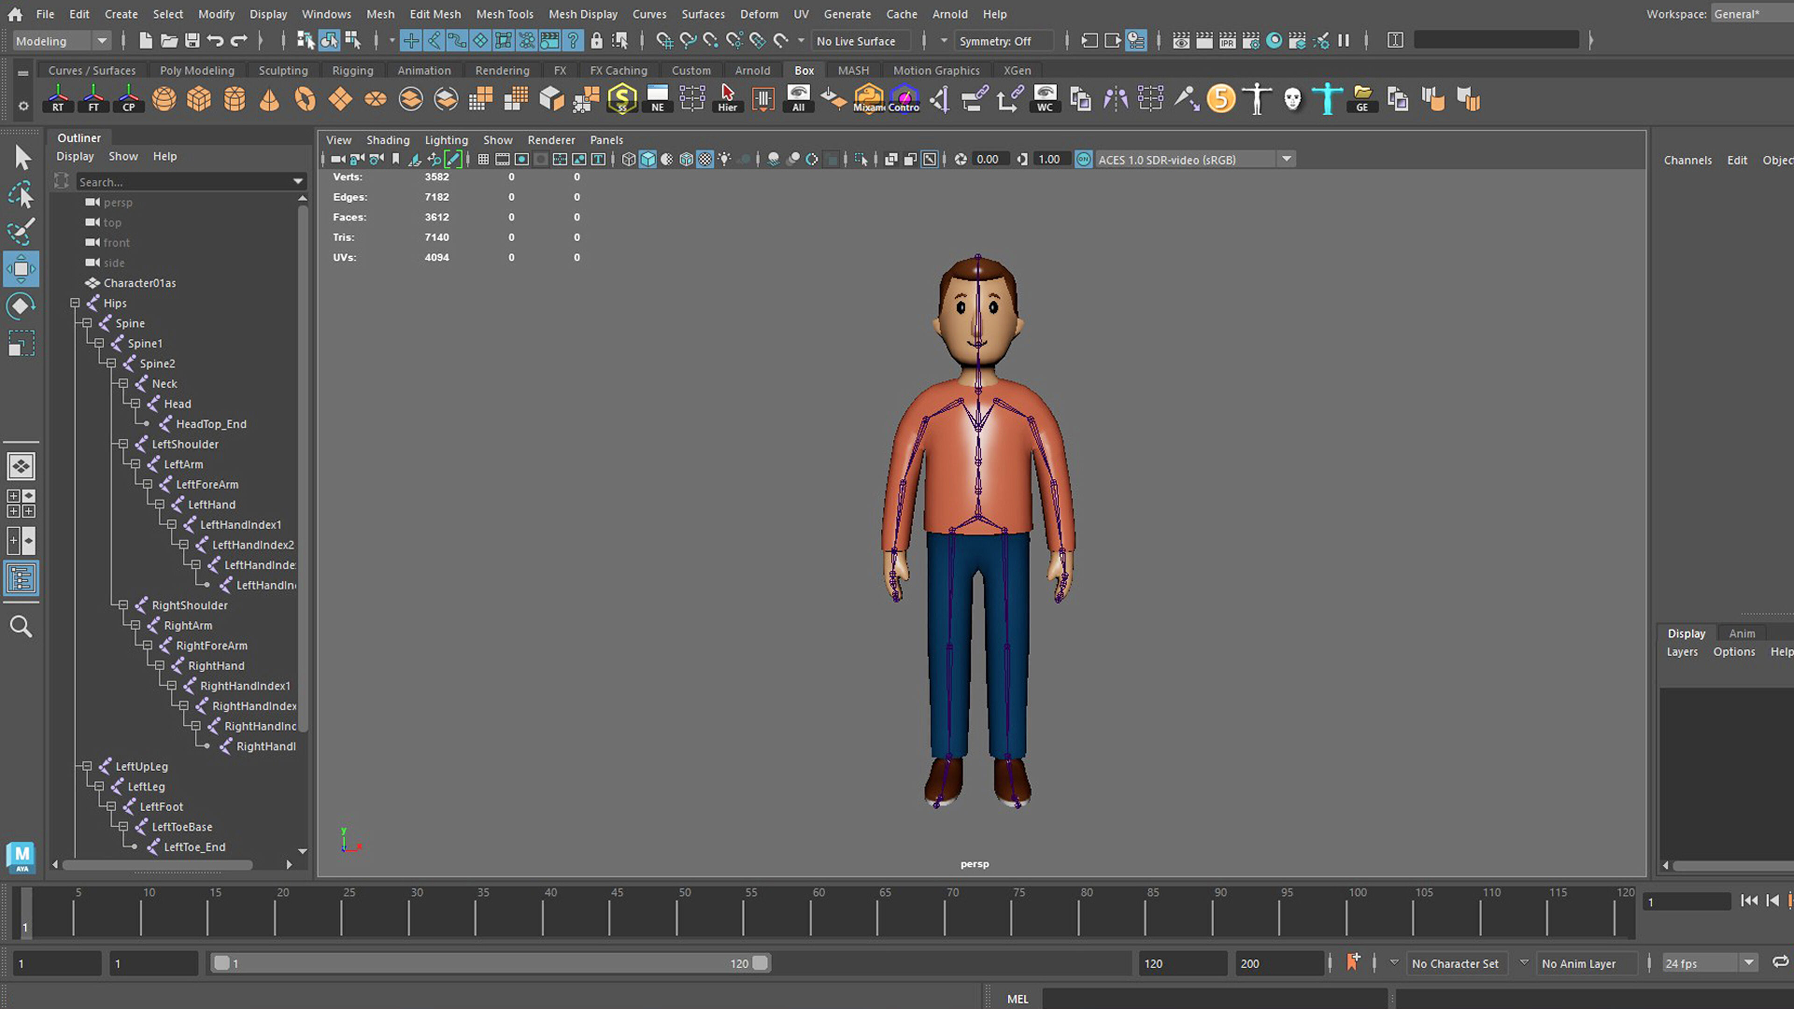Open the Mesh Tools menu
Viewport: 1794px width, 1009px height.
(x=504, y=14)
